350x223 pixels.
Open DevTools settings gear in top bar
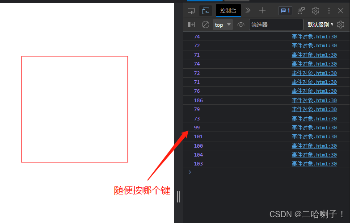point(316,11)
